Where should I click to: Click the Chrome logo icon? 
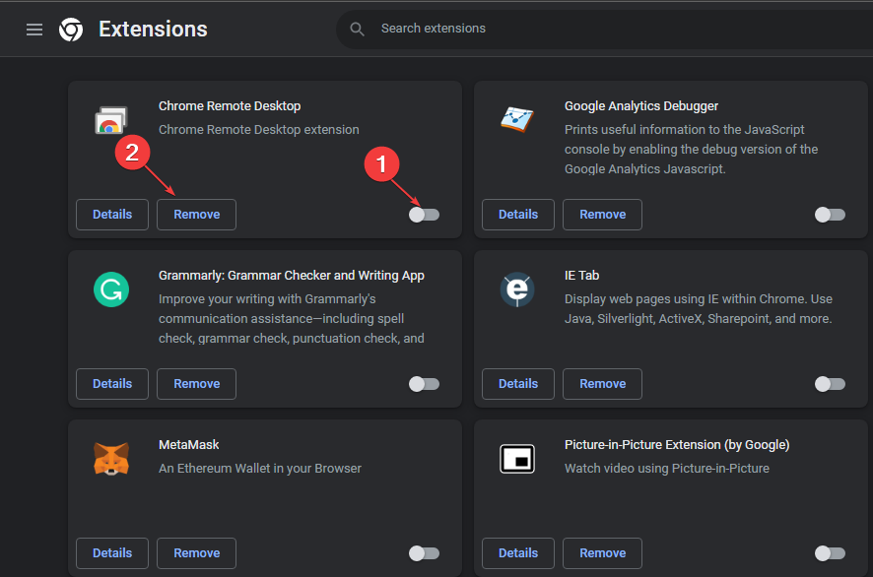(71, 30)
